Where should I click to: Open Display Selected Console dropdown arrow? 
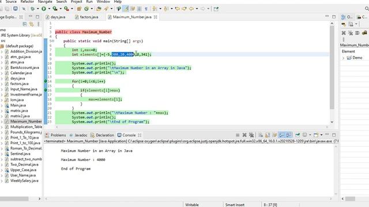tap(310, 135)
